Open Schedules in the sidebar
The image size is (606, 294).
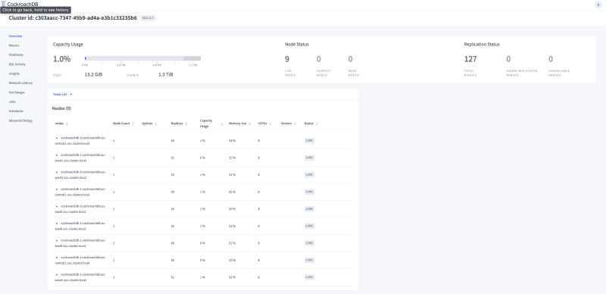[16, 111]
